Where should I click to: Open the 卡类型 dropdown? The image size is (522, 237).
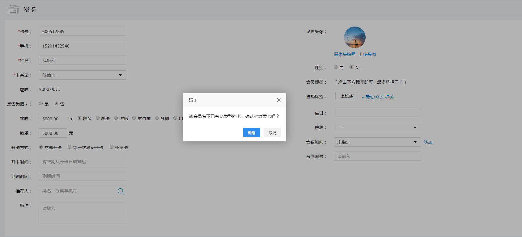coord(83,75)
